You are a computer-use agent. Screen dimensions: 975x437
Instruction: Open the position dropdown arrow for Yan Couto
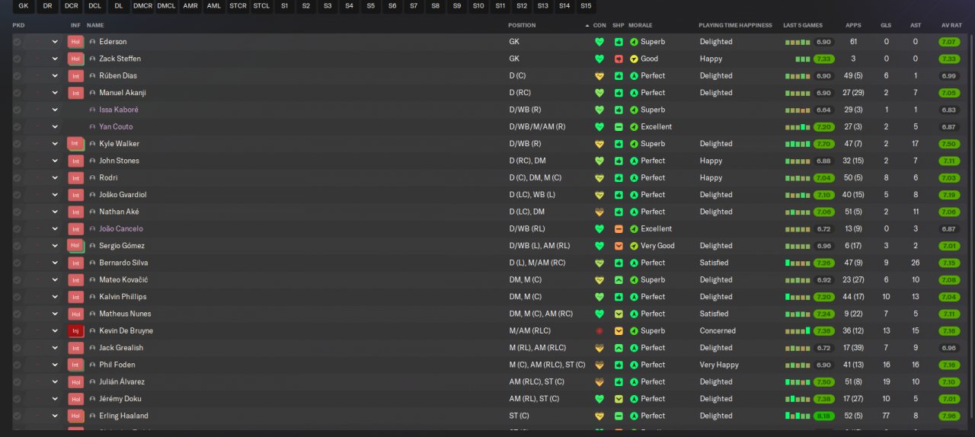(55, 127)
